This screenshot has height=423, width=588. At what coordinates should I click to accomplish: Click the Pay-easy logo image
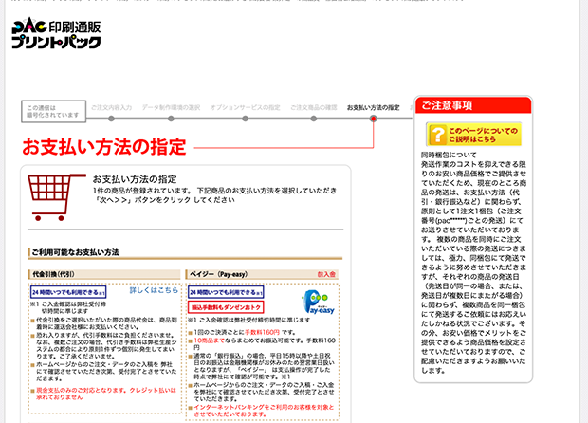tap(318, 302)
